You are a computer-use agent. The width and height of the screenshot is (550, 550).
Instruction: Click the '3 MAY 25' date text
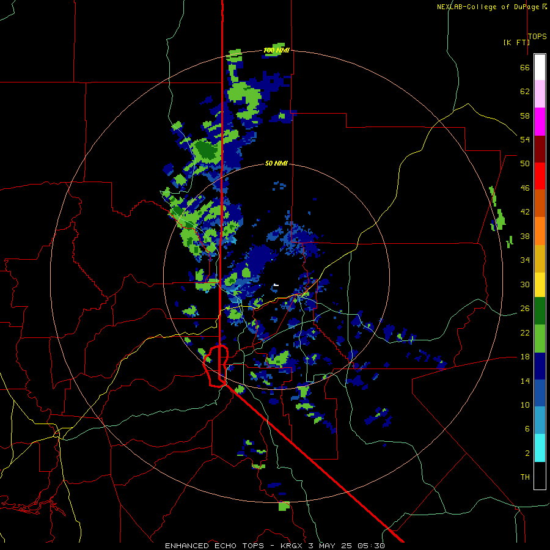pyautogui.click(x=330, y=546)
